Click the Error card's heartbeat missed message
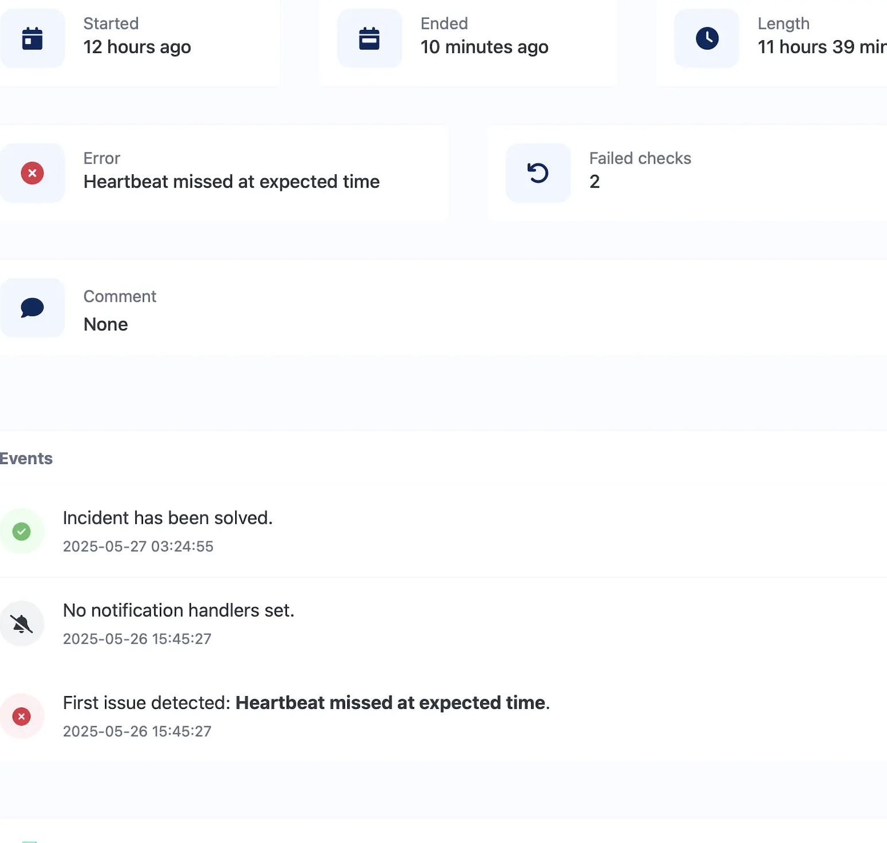This screenshot has height=843, width=887. [231, 182]
